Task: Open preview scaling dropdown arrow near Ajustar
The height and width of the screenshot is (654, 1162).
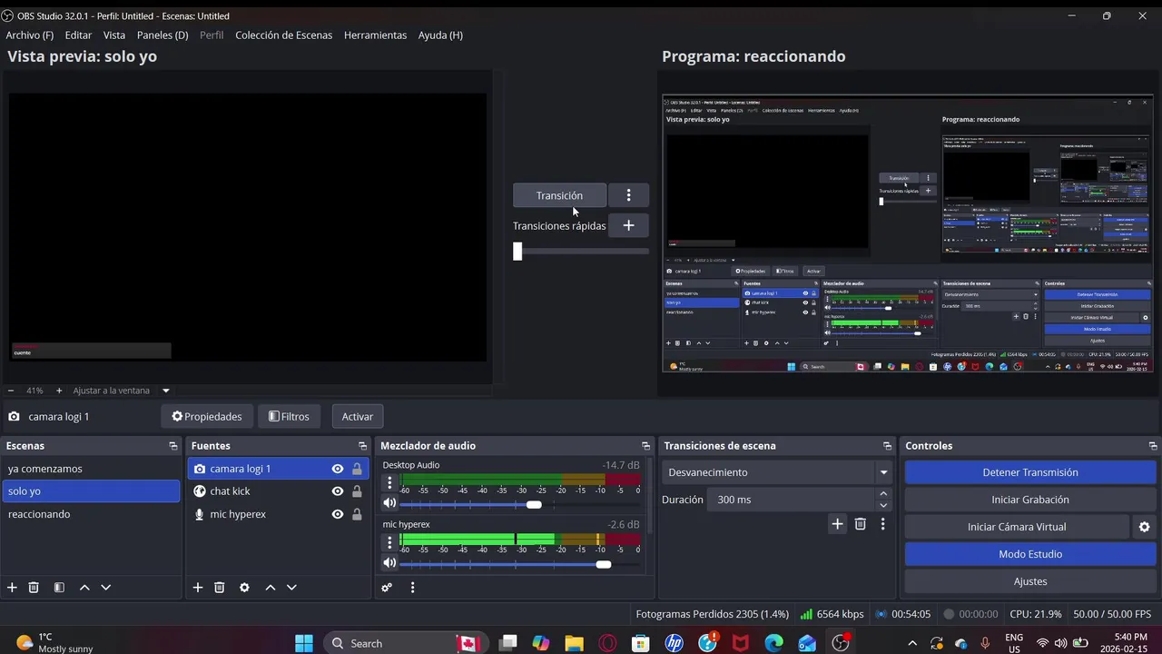Action: tap(165, 391)
